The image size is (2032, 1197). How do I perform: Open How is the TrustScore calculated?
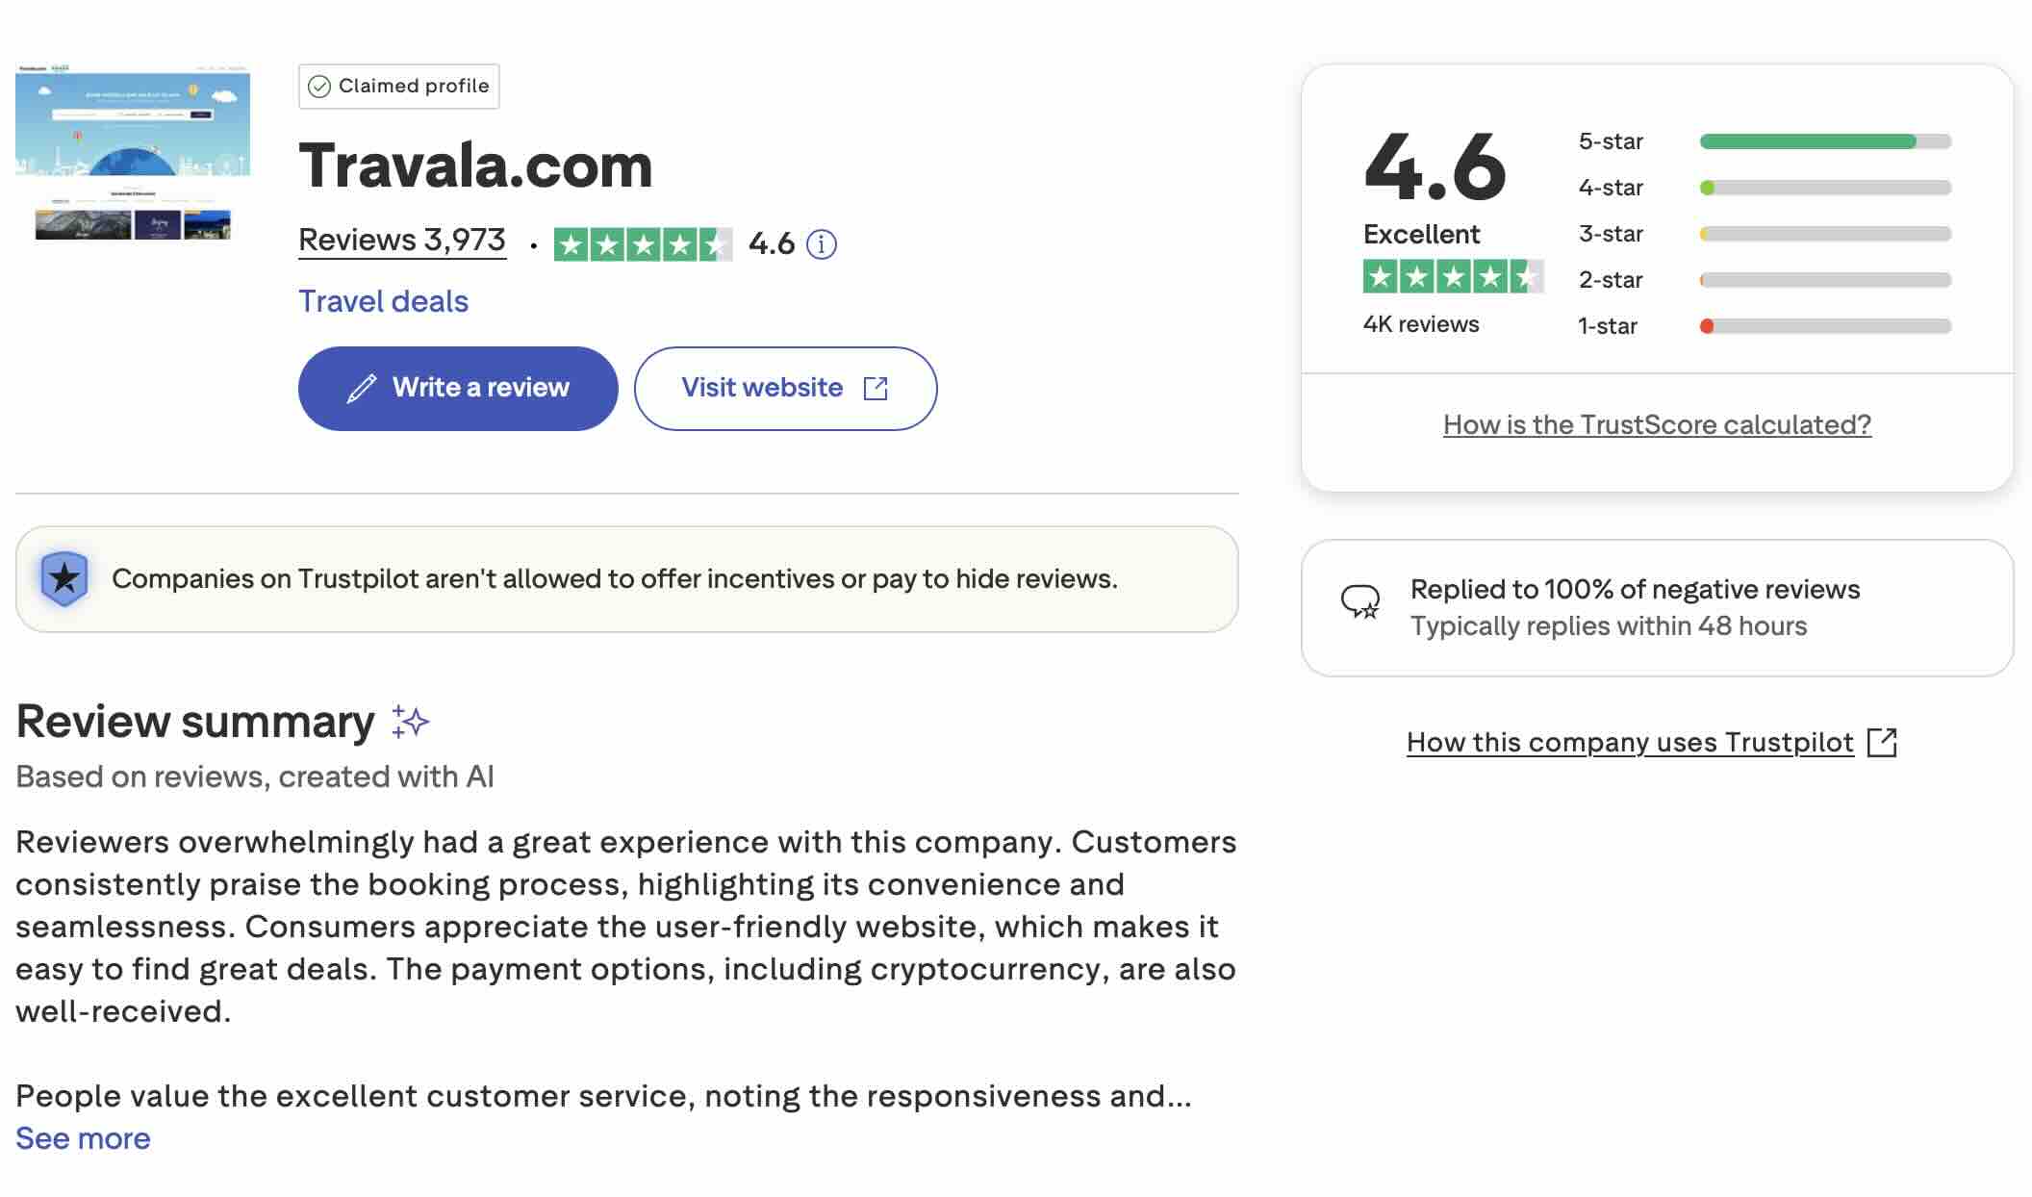(1656, 423)
